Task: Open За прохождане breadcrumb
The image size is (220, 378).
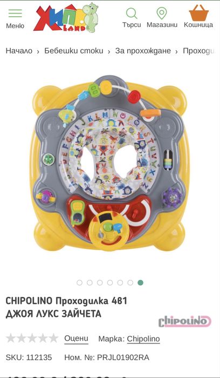Action: [143, 51]
